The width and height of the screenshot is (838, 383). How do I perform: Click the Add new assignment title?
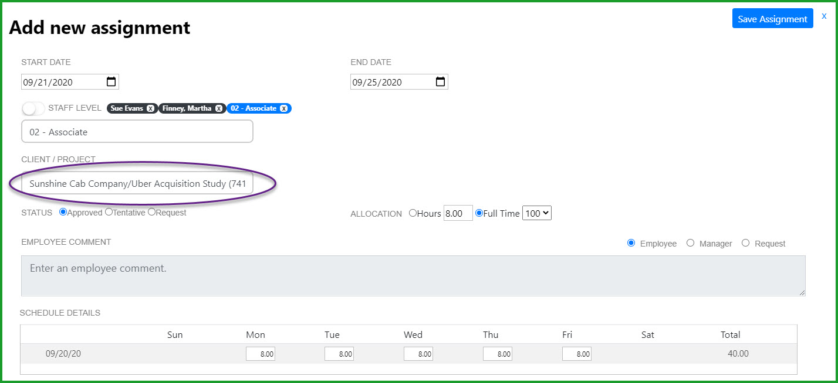tap(100, 28)
